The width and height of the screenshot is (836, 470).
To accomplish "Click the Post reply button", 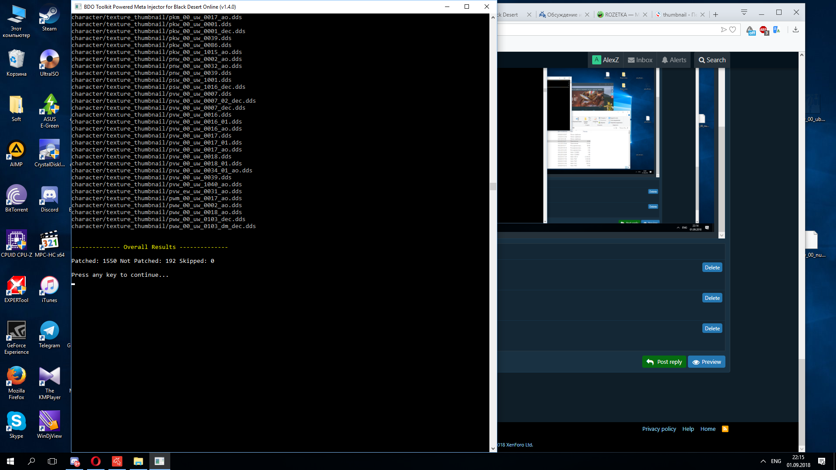I will (x=664, y=362).
